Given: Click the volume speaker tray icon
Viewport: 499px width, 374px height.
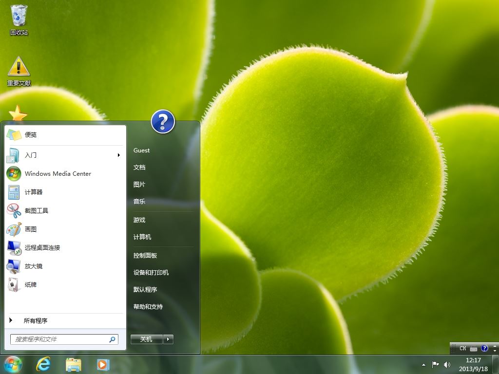Looking at the screenshot, I should pyautogui.click(x=447, y=364).
